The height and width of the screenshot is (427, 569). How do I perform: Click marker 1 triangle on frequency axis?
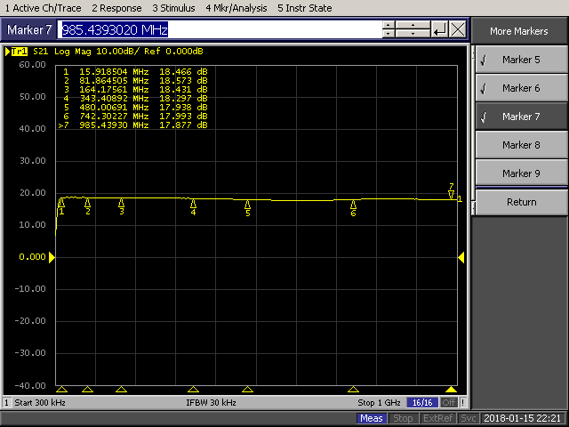[x=61, y=390]
